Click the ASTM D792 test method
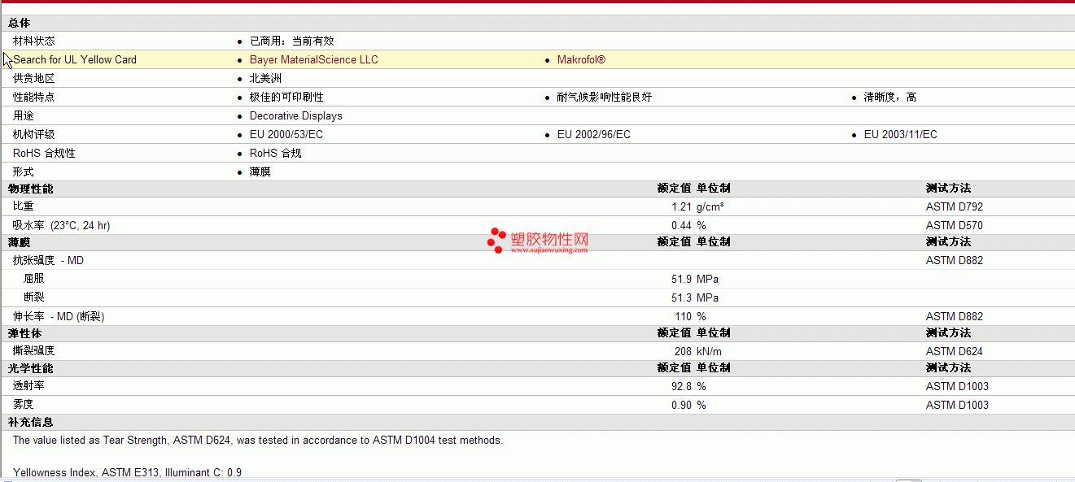 tap(955, 207)
